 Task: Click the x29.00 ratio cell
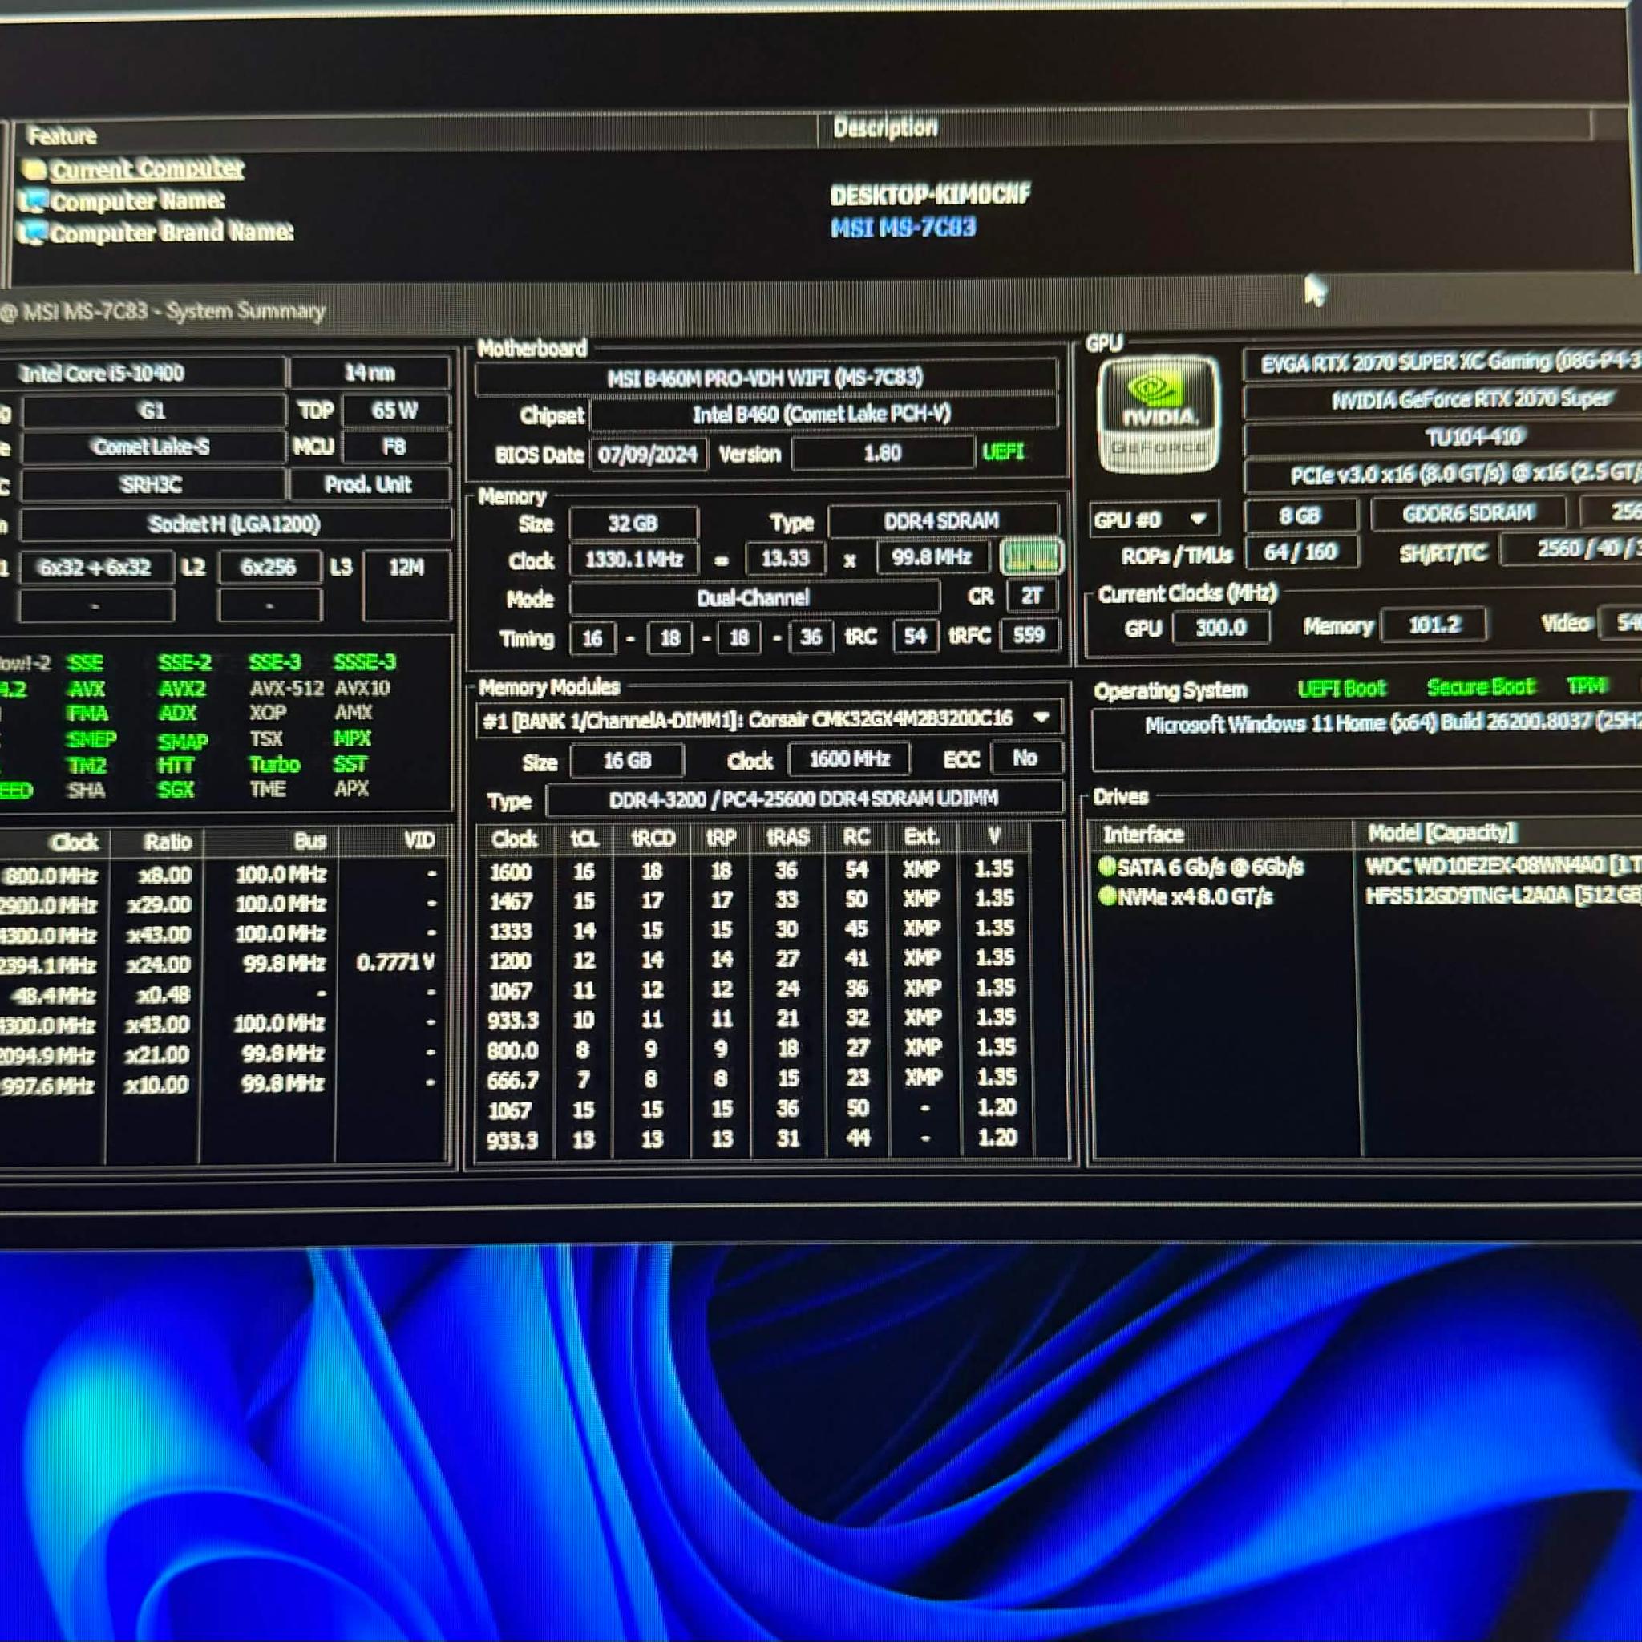tap(159, 904)
